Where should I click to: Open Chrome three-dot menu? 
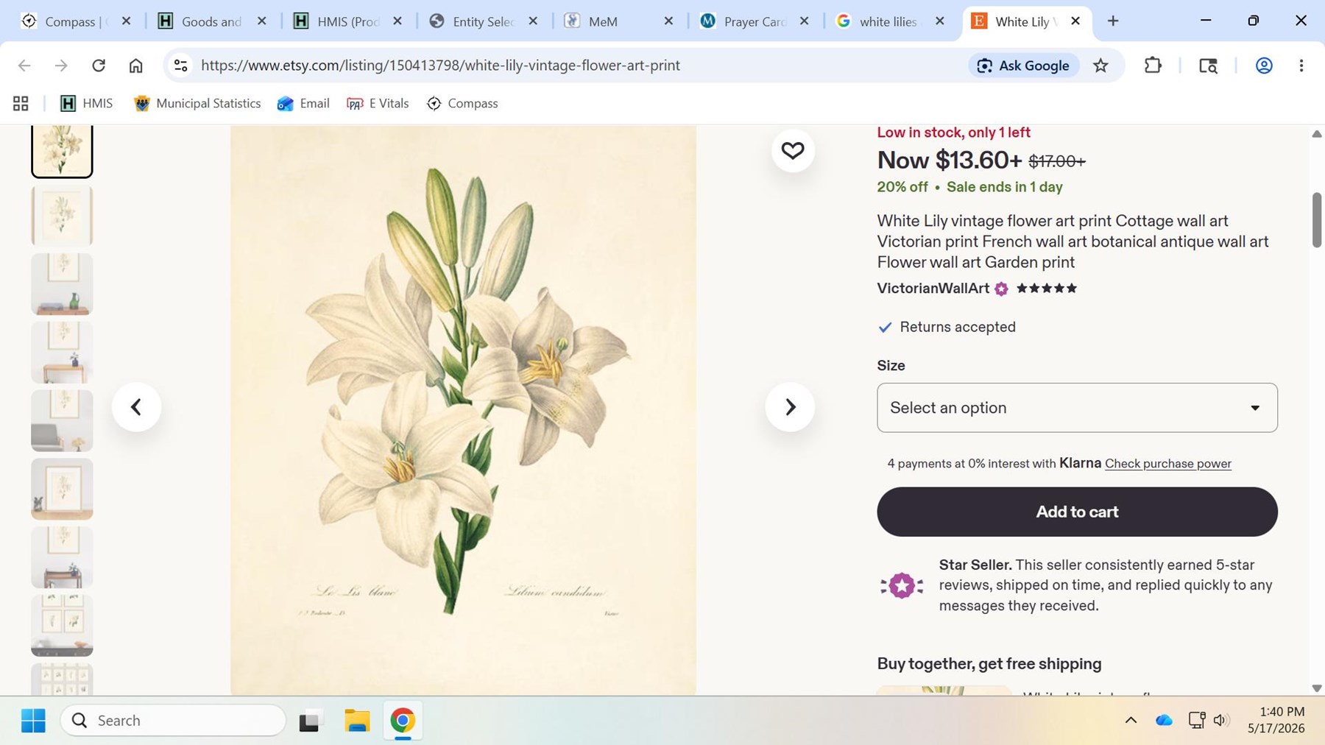tap(1301, 66)
